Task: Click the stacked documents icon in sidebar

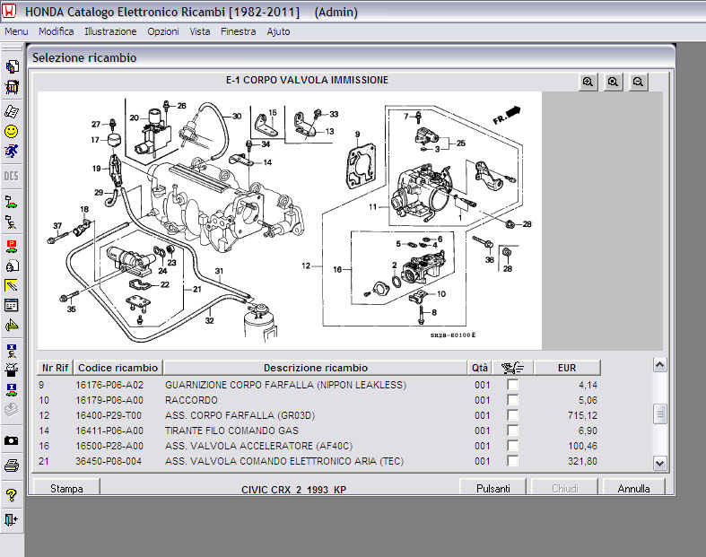Action: (x=12, y=66)
